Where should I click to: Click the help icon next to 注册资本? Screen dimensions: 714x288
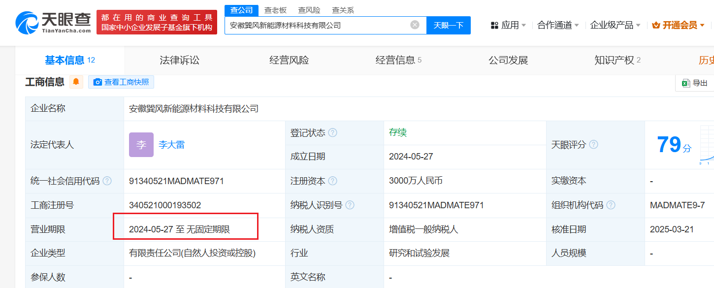tap(333, 181)
